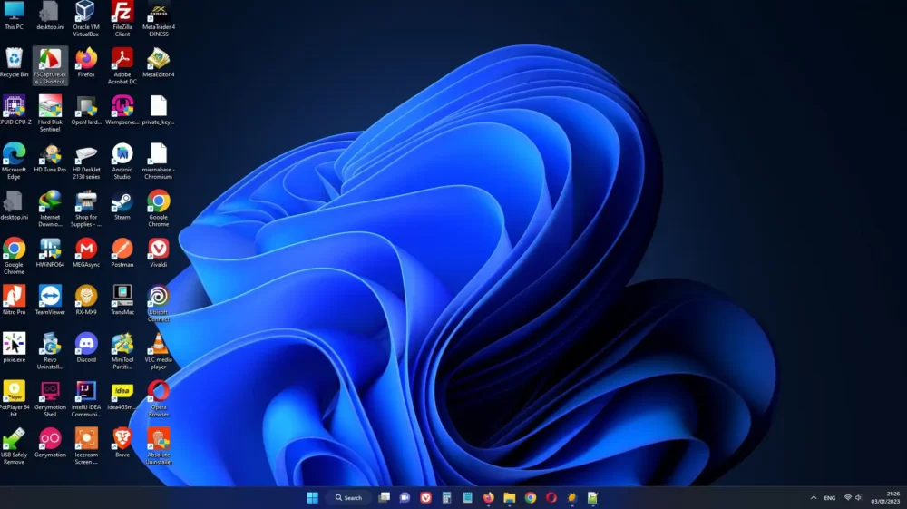Select the Adobe Acrobat DC desktop icon
Image resolution: width=907 pixels, height=509 pixels.
[122, 66]
